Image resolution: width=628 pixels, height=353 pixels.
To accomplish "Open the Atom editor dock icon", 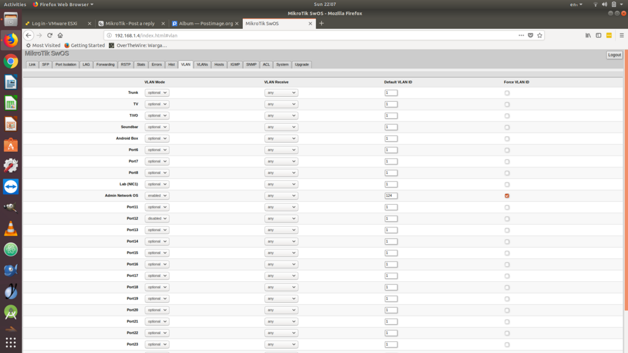I will (x=11, y=249).
